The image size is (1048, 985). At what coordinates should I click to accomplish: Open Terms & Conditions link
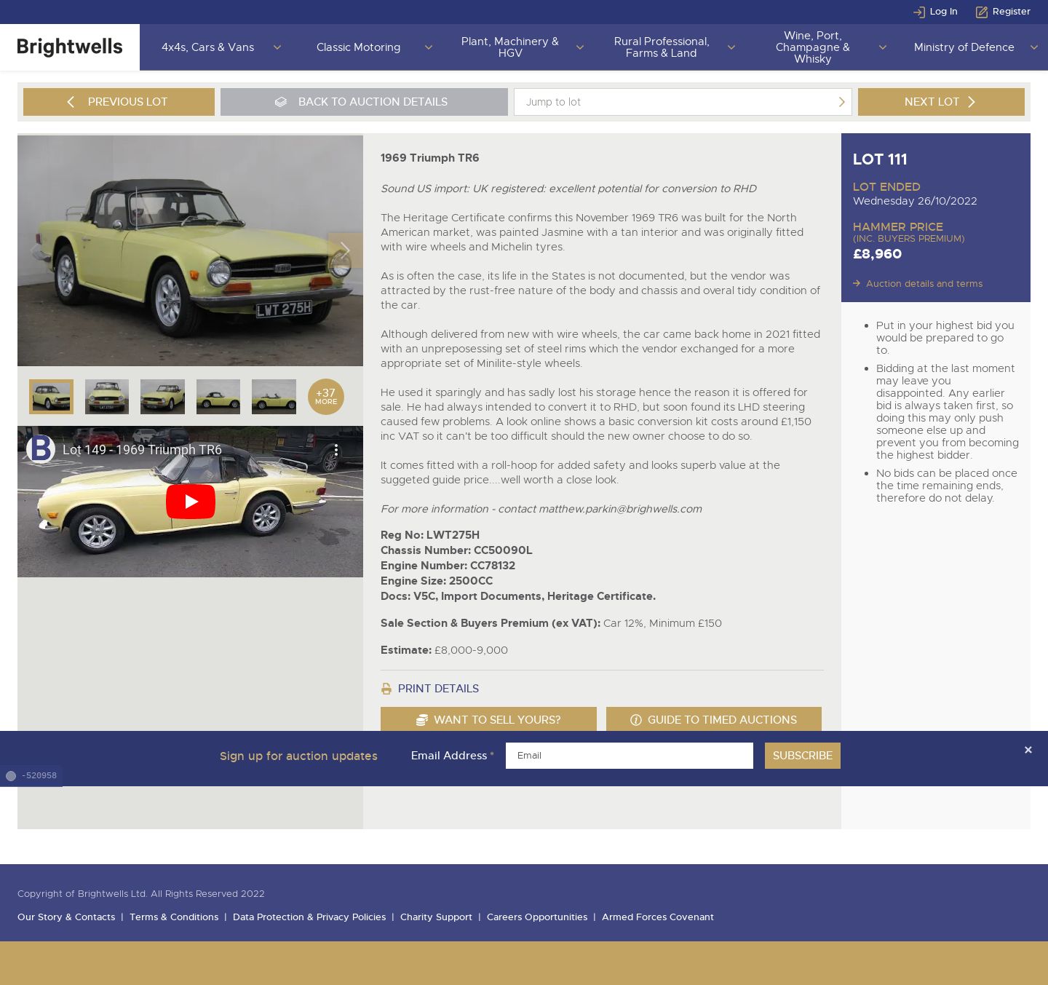point(174,917)
